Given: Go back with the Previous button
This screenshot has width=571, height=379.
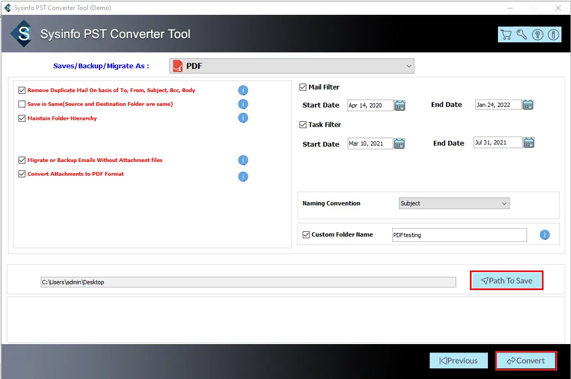Looking at the screenshot, I should [x=458, y=360].
